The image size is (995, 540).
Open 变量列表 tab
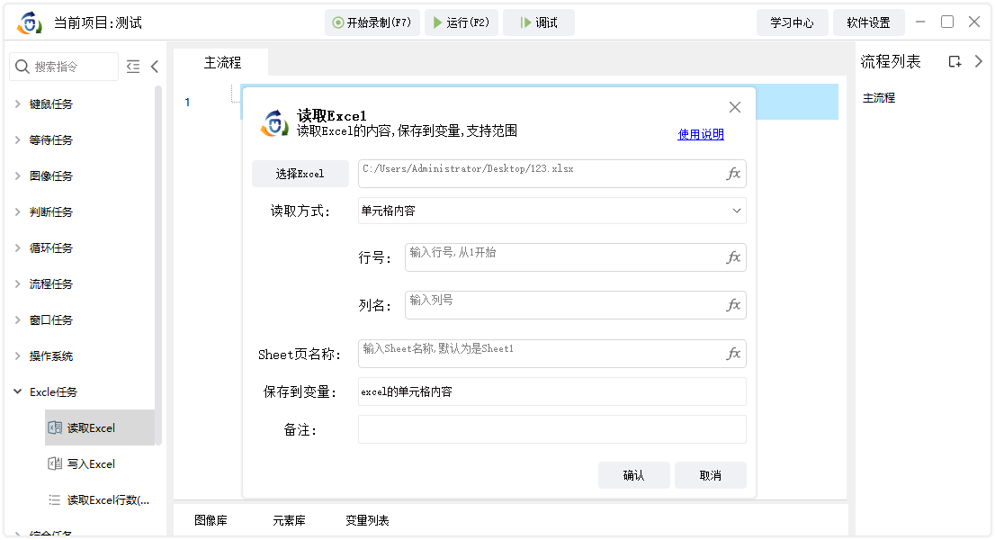pyautogui.click(x=367, y=520)
